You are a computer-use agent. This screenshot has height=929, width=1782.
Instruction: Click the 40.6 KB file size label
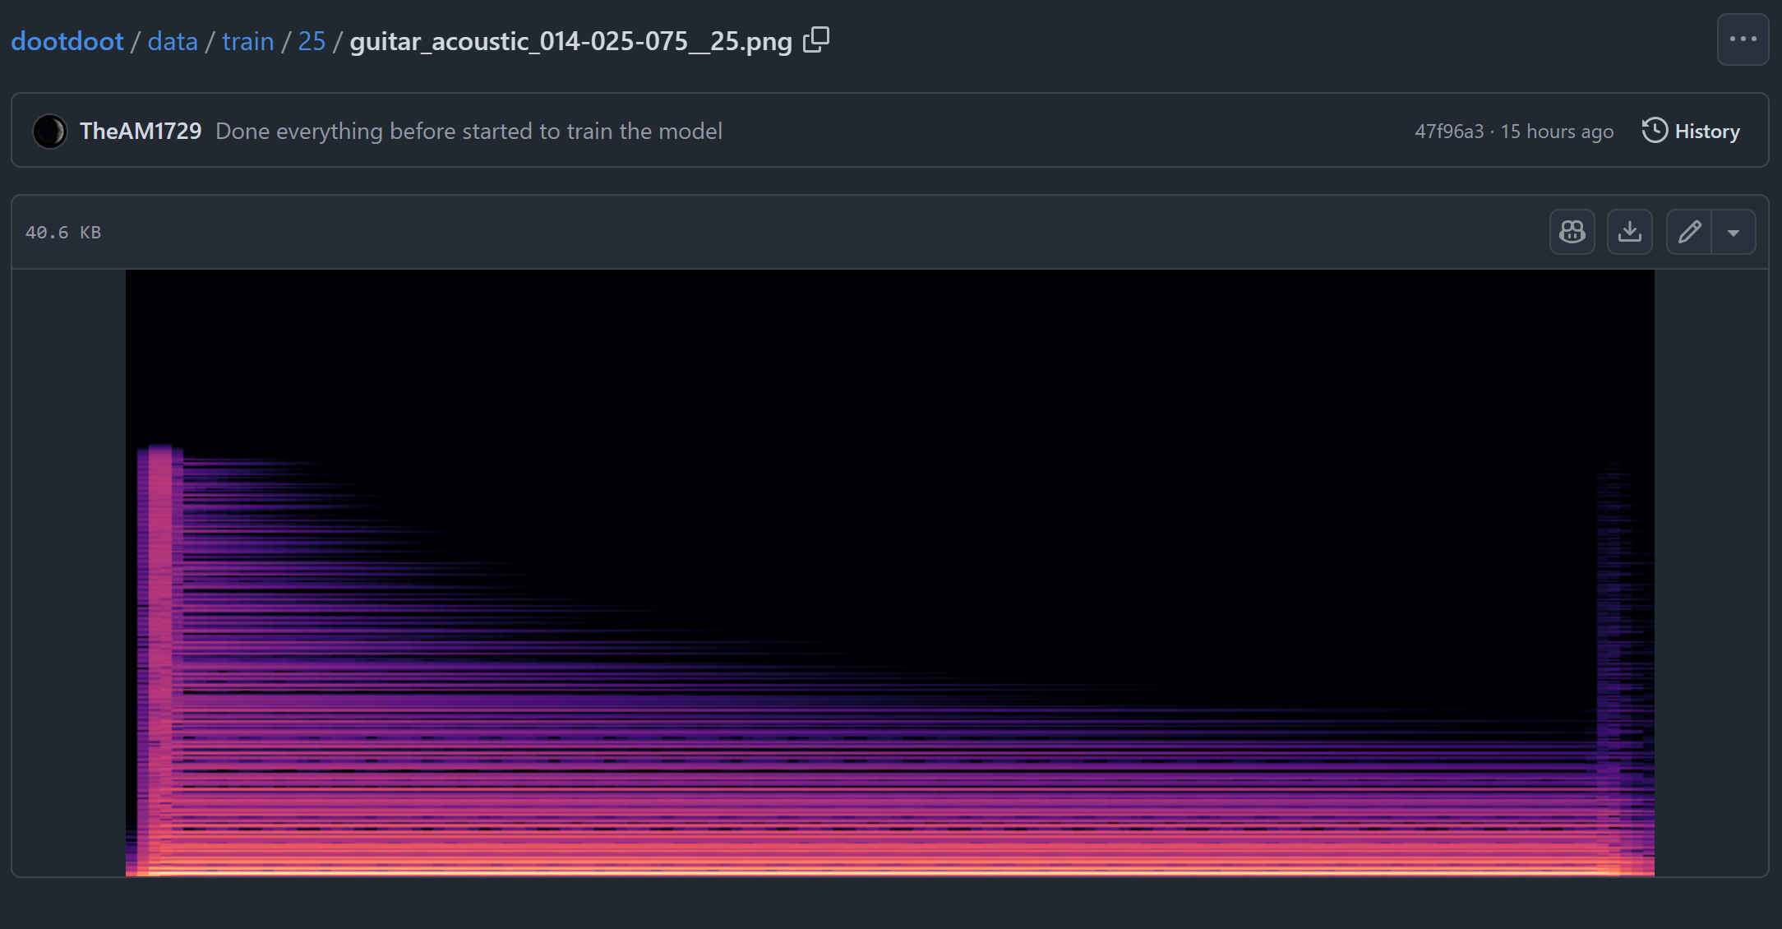(63, 233)
